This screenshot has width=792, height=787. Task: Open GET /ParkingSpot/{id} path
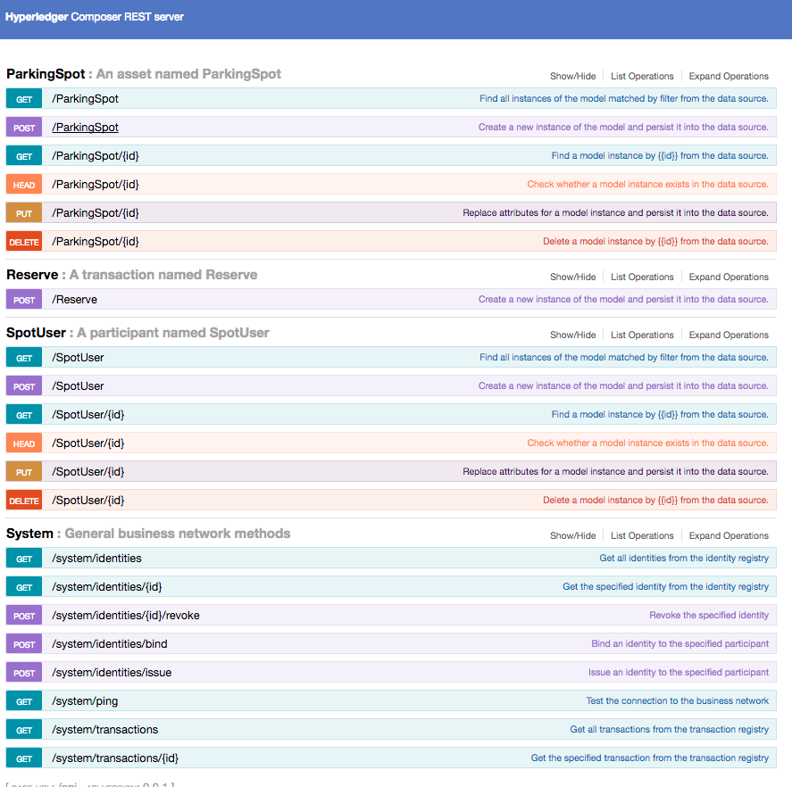tap(95, 156)
